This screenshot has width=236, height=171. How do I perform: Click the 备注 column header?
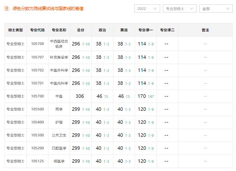point(205,30)
